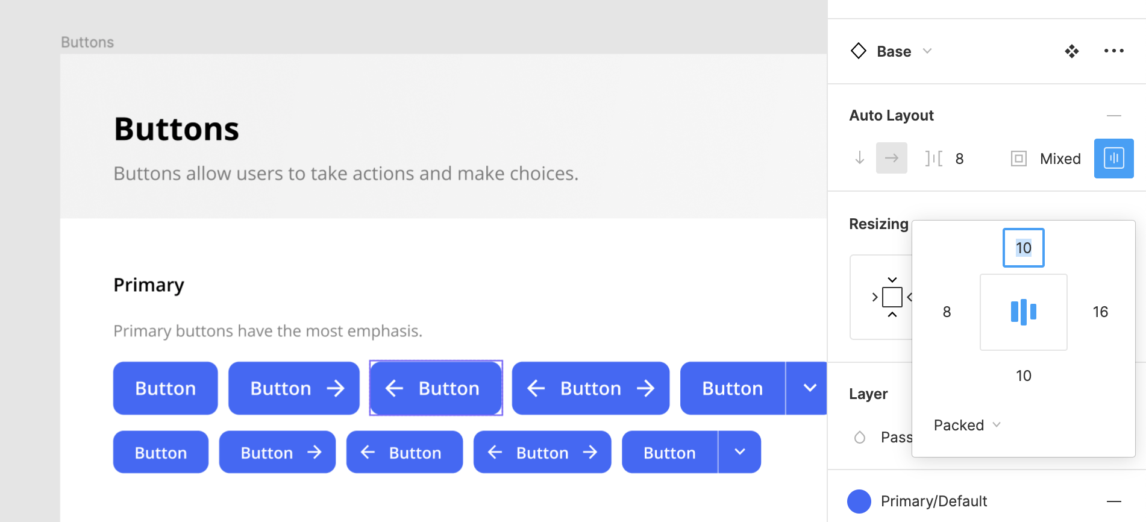The image size is (1146, 522).
Task: Click the first plain Button in bottom row
Action: coord(160,452)
